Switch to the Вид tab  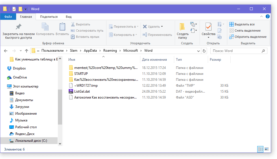tap(69, 17)
